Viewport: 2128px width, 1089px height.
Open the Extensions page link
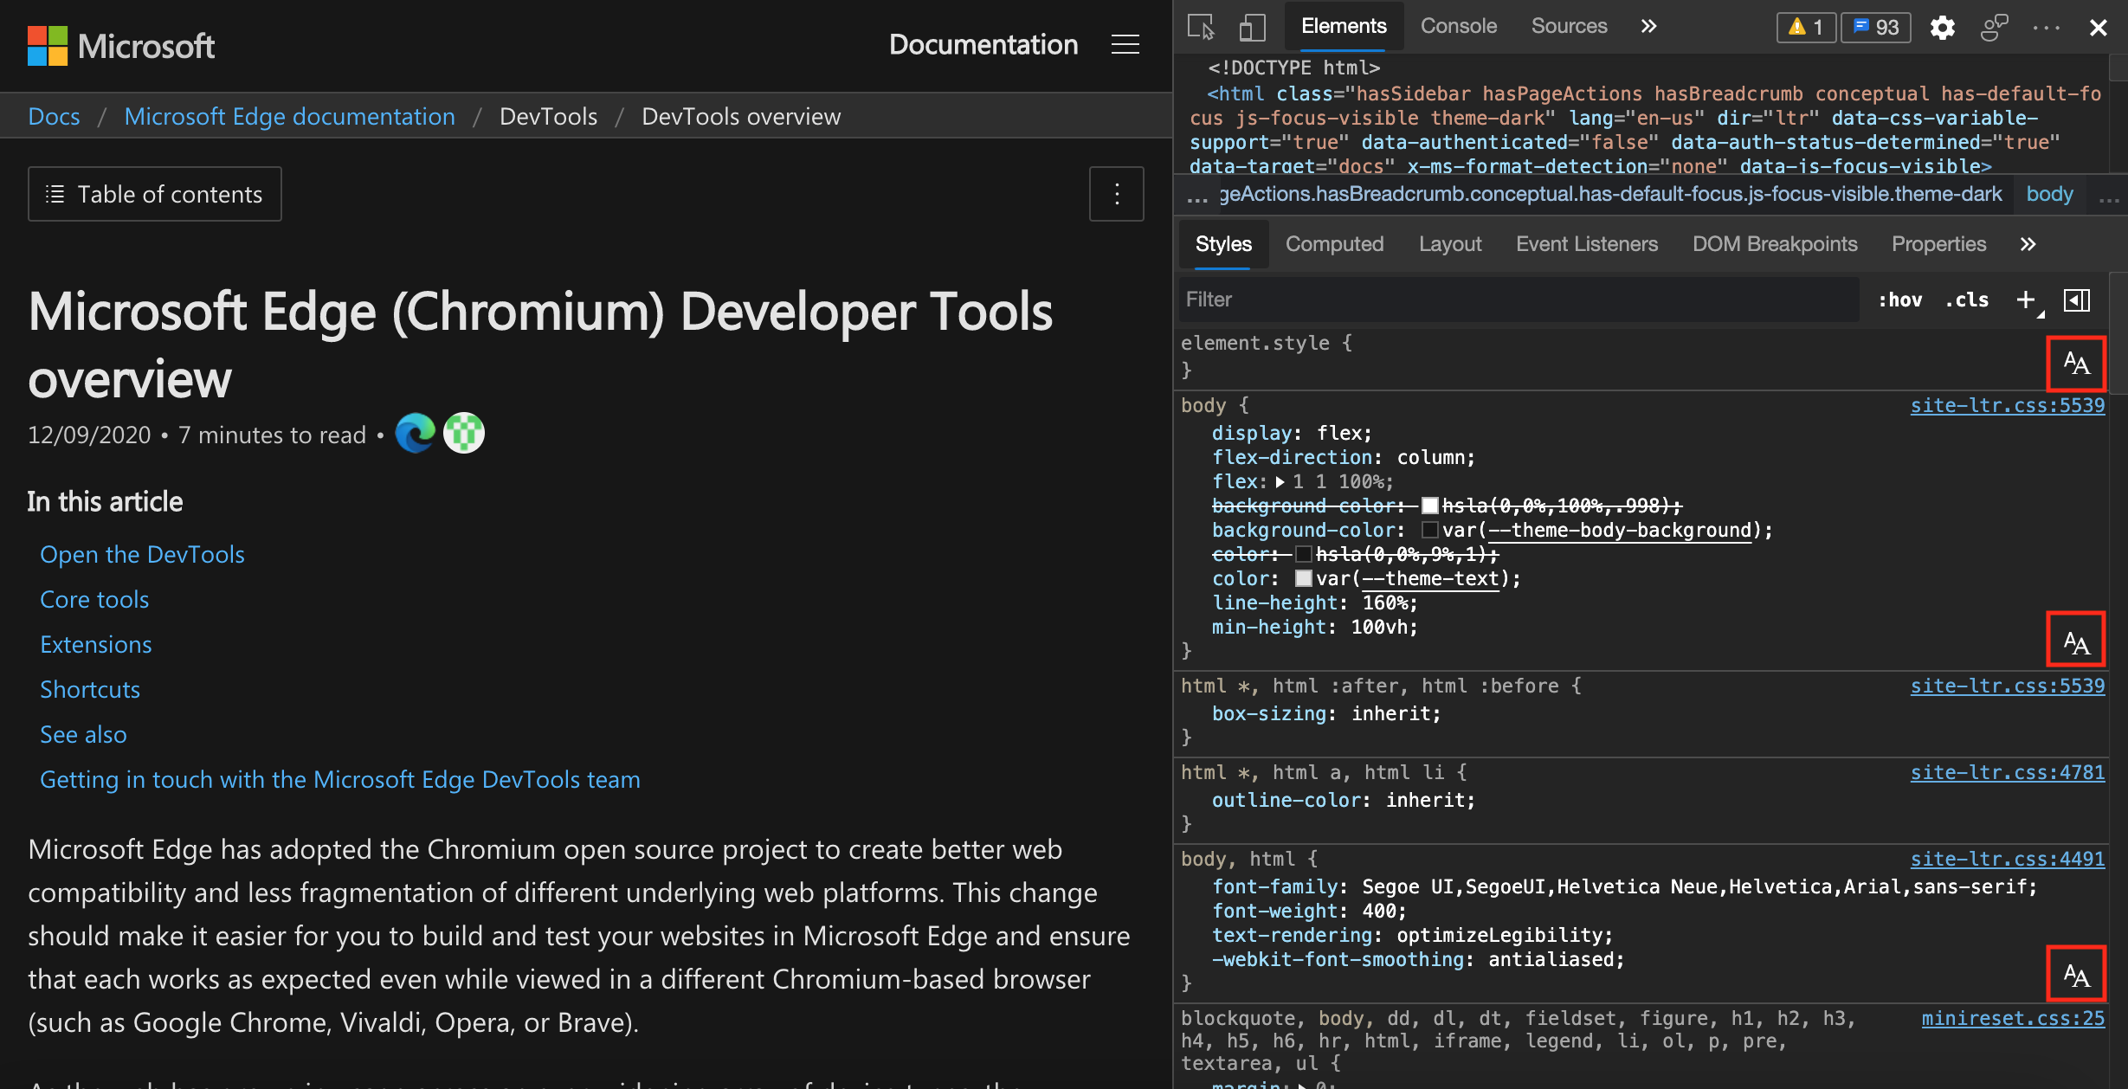[x=96, y=643]
